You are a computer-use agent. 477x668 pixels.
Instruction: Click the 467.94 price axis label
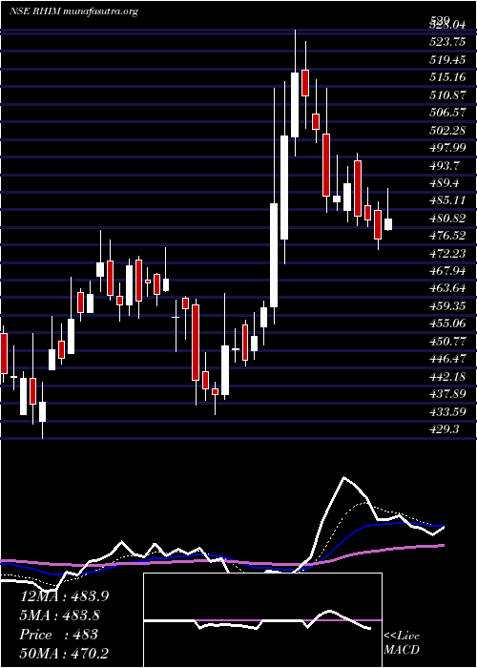click(x=446, y=270)
